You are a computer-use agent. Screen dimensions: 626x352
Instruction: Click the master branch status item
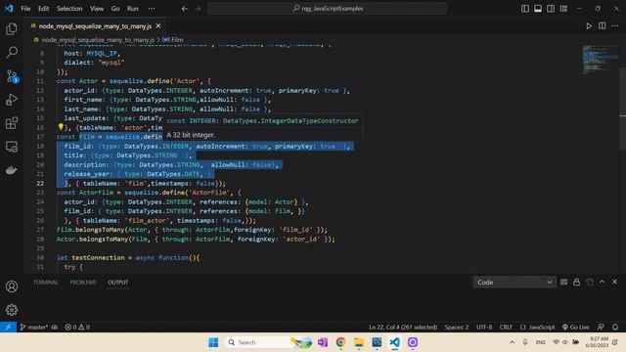pos(35,327)
